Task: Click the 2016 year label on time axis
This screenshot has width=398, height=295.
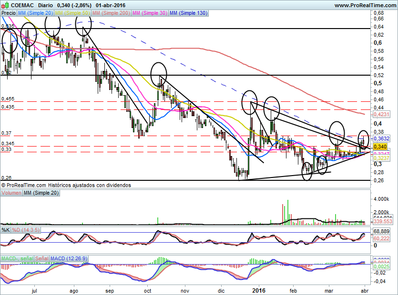Action: tap(259, 290)
